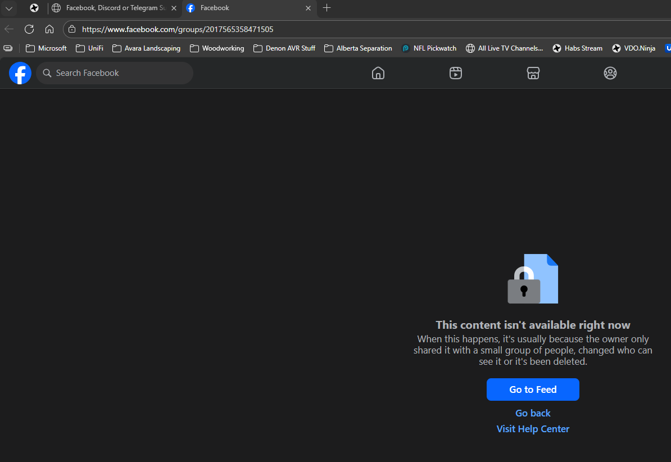
Task: Open the Microsoft bookmarks folder
Action: pos(46,48)
